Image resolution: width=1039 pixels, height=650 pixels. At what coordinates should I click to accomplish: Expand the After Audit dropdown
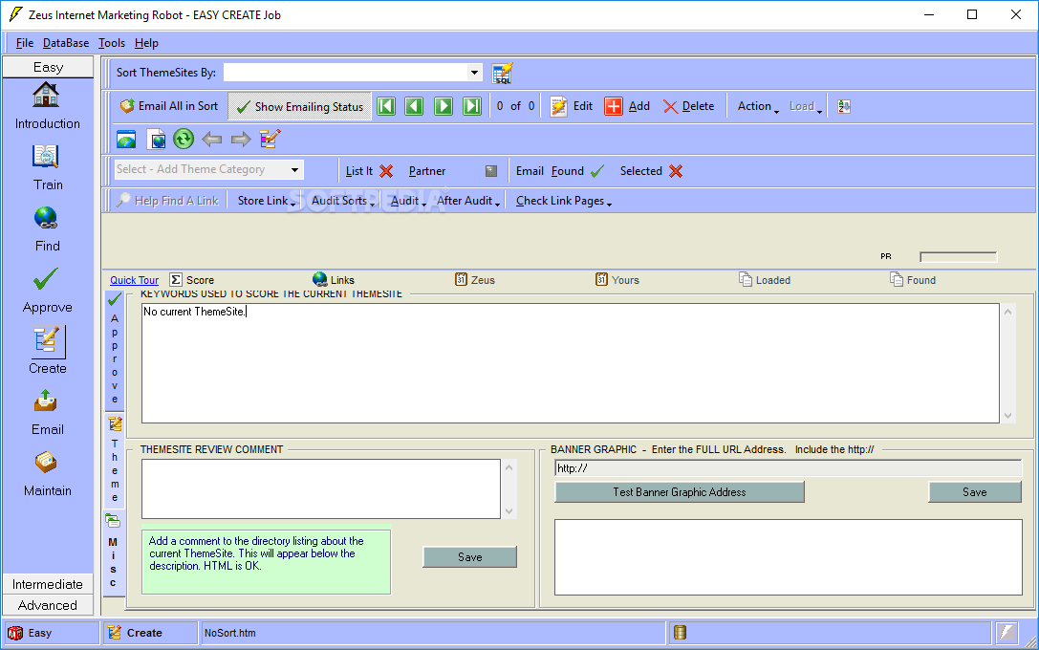pos(468,201)
